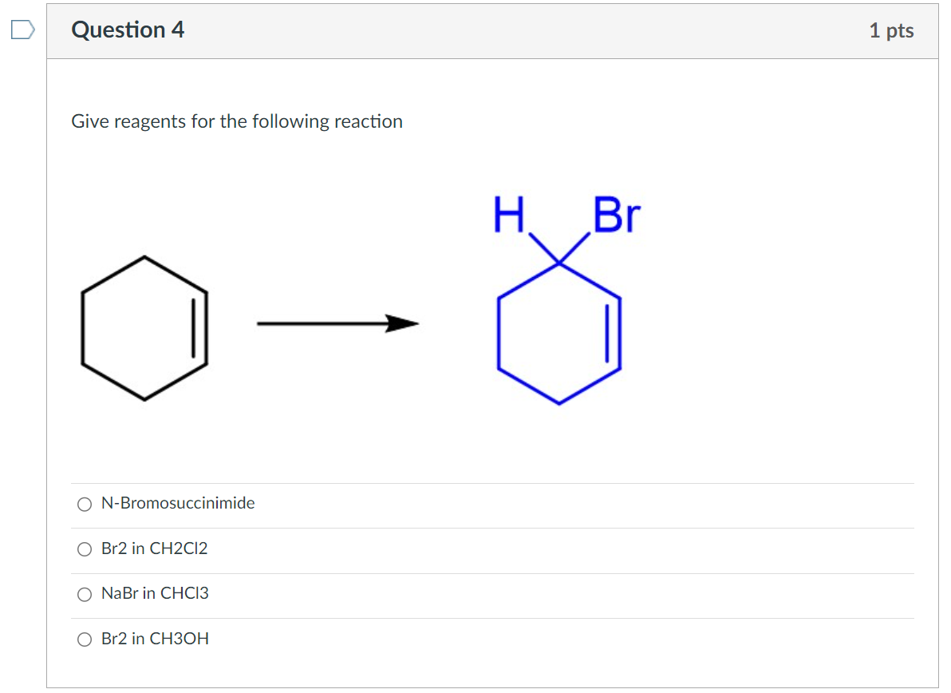The image size is (951, 693).
Task: Select the Br2 in CH3OH radio button
Action: click(85, 639)
